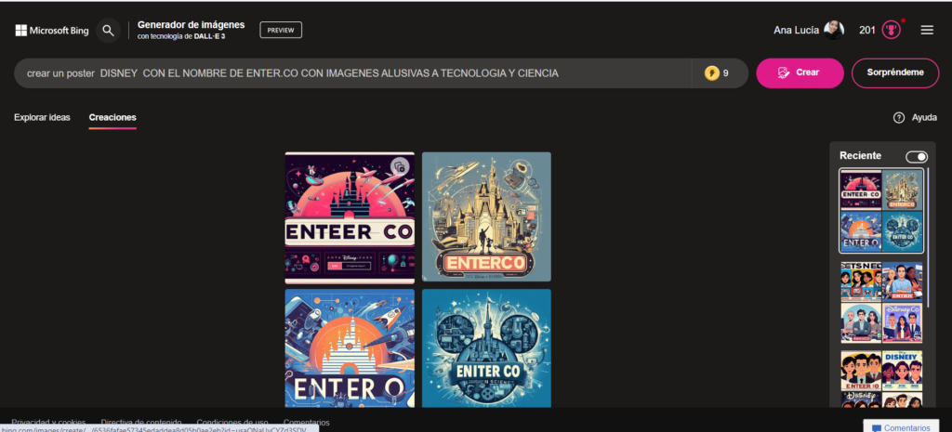Click the rewards points 201

[867, 30]
